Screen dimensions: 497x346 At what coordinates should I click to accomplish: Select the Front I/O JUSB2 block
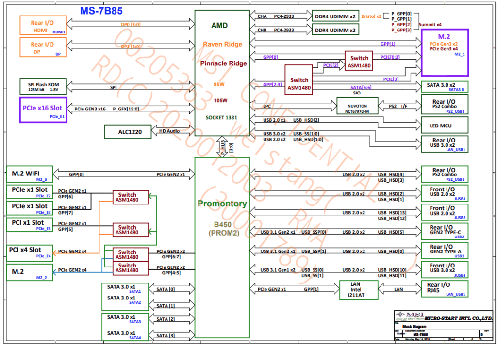click(445, 212)
